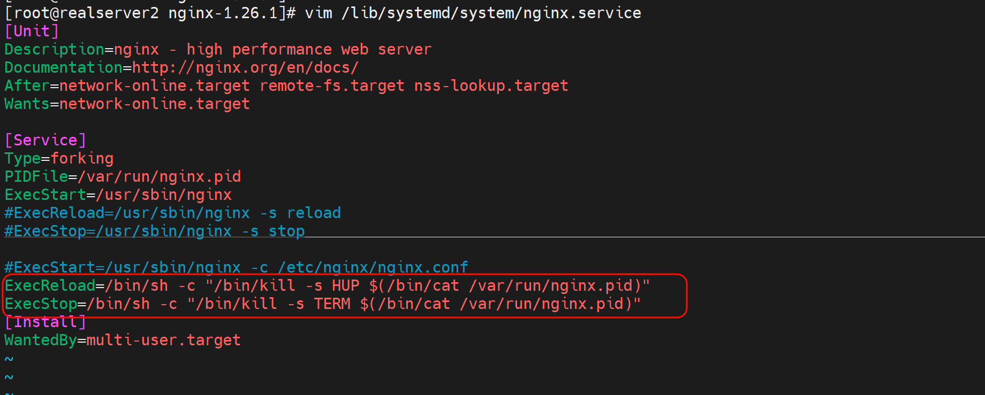Click the active ExecStart=/usr/sbin/nginx line
The image size is (985, 395).
coord(118,195)
